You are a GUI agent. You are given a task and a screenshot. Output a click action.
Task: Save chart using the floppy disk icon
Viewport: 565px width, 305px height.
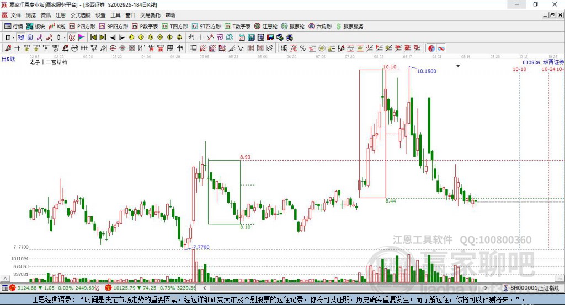click(x=270, y=37)
